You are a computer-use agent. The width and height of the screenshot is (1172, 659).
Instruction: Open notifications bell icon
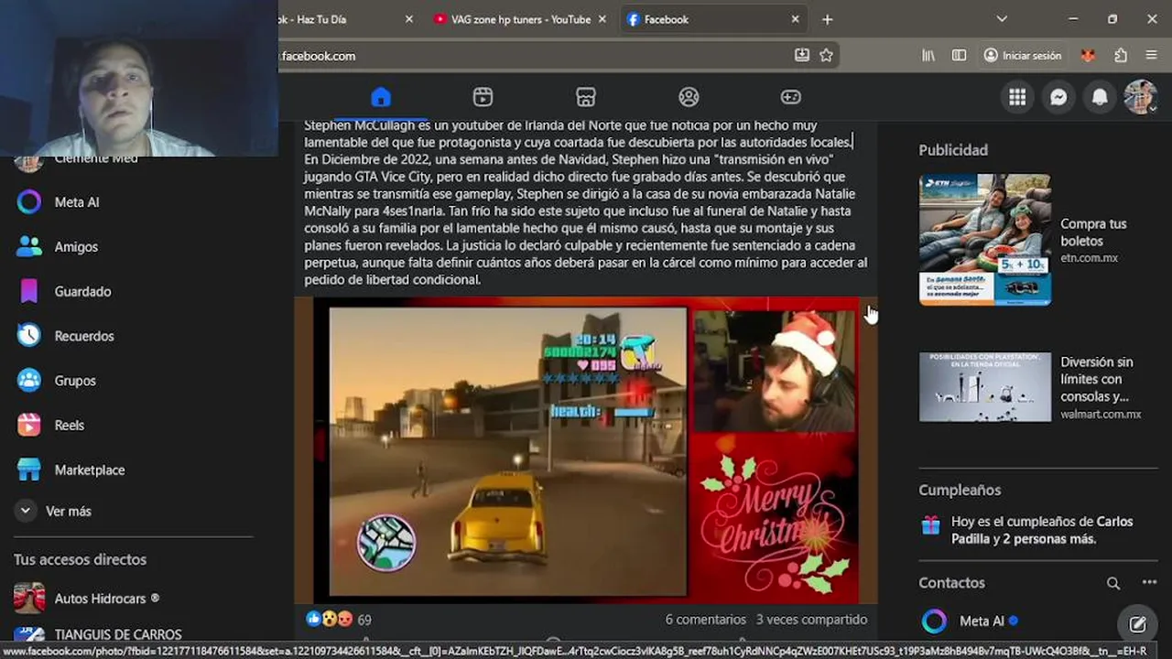coord(1100,97)
